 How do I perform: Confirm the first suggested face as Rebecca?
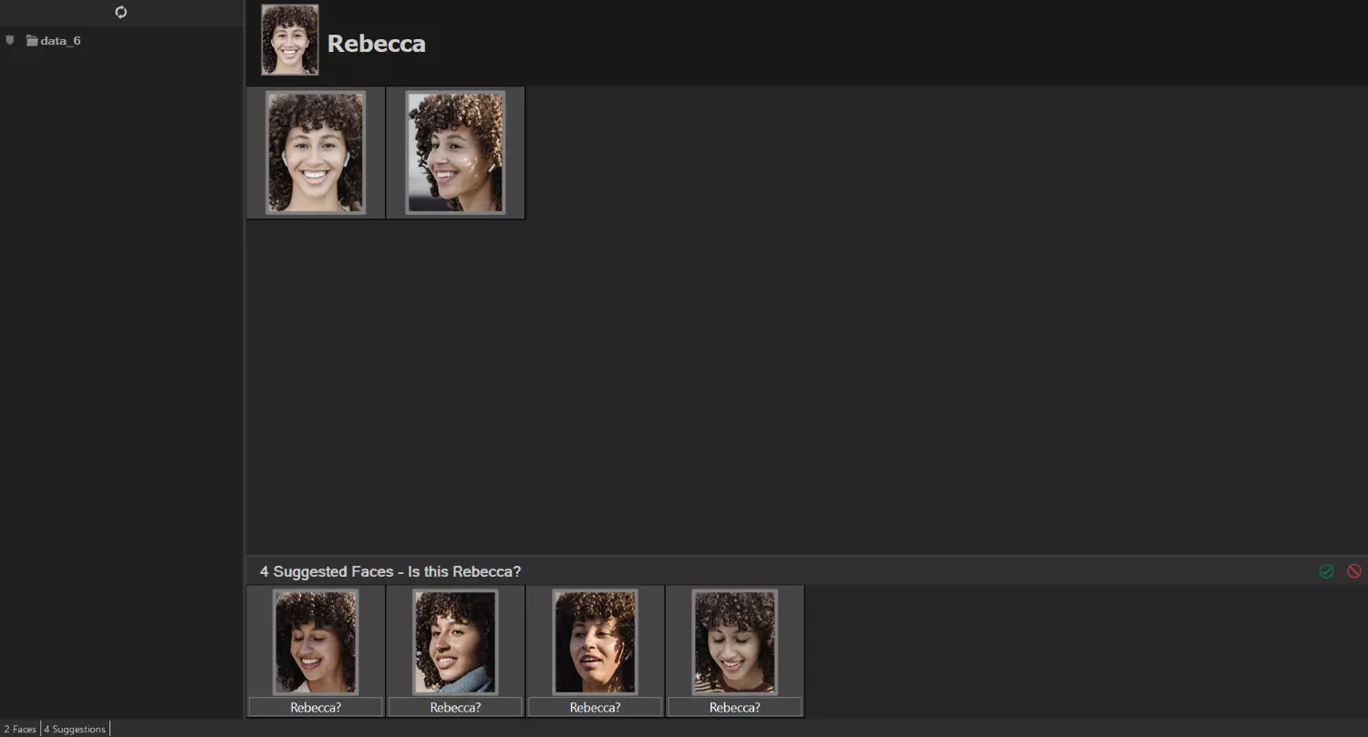pyautogui.click(x=315, y=707)
